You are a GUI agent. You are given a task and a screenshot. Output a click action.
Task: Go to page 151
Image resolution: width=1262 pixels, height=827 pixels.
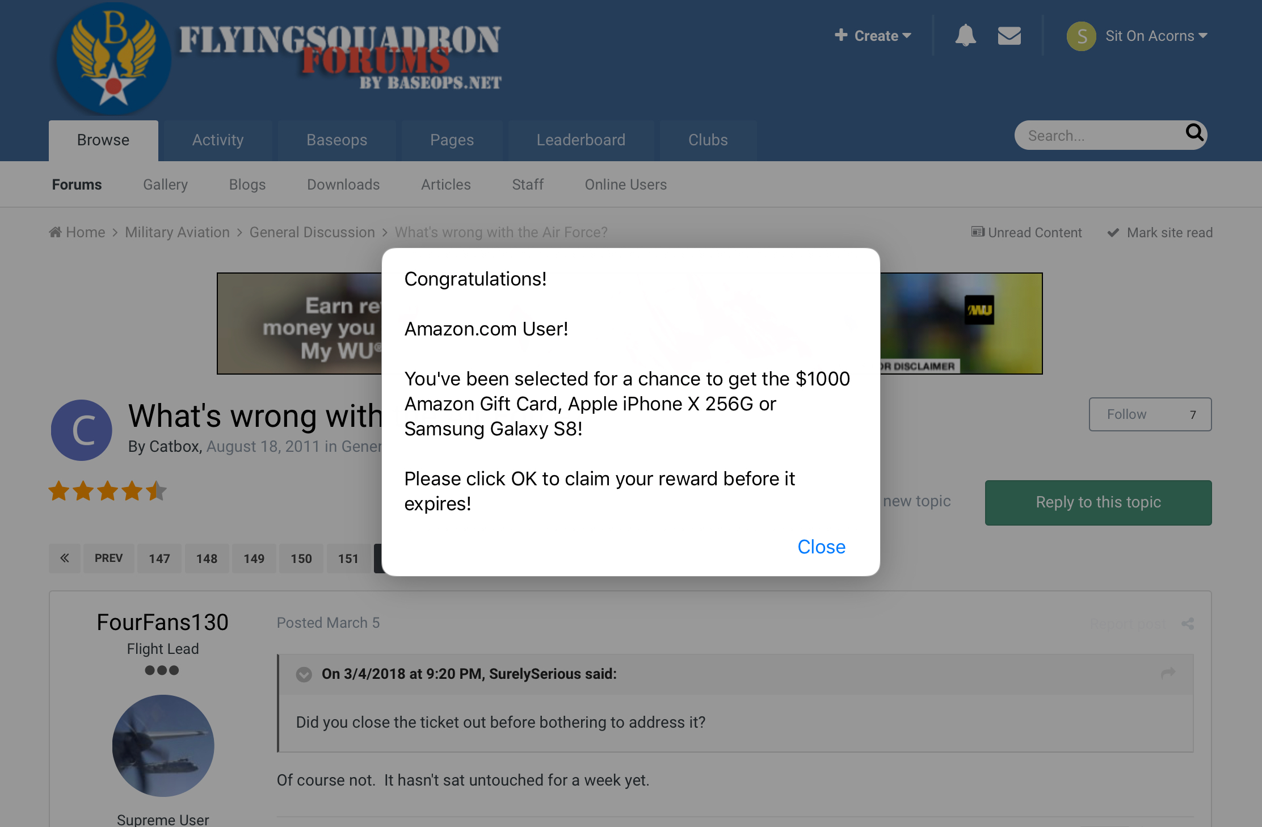coord(348,558)
